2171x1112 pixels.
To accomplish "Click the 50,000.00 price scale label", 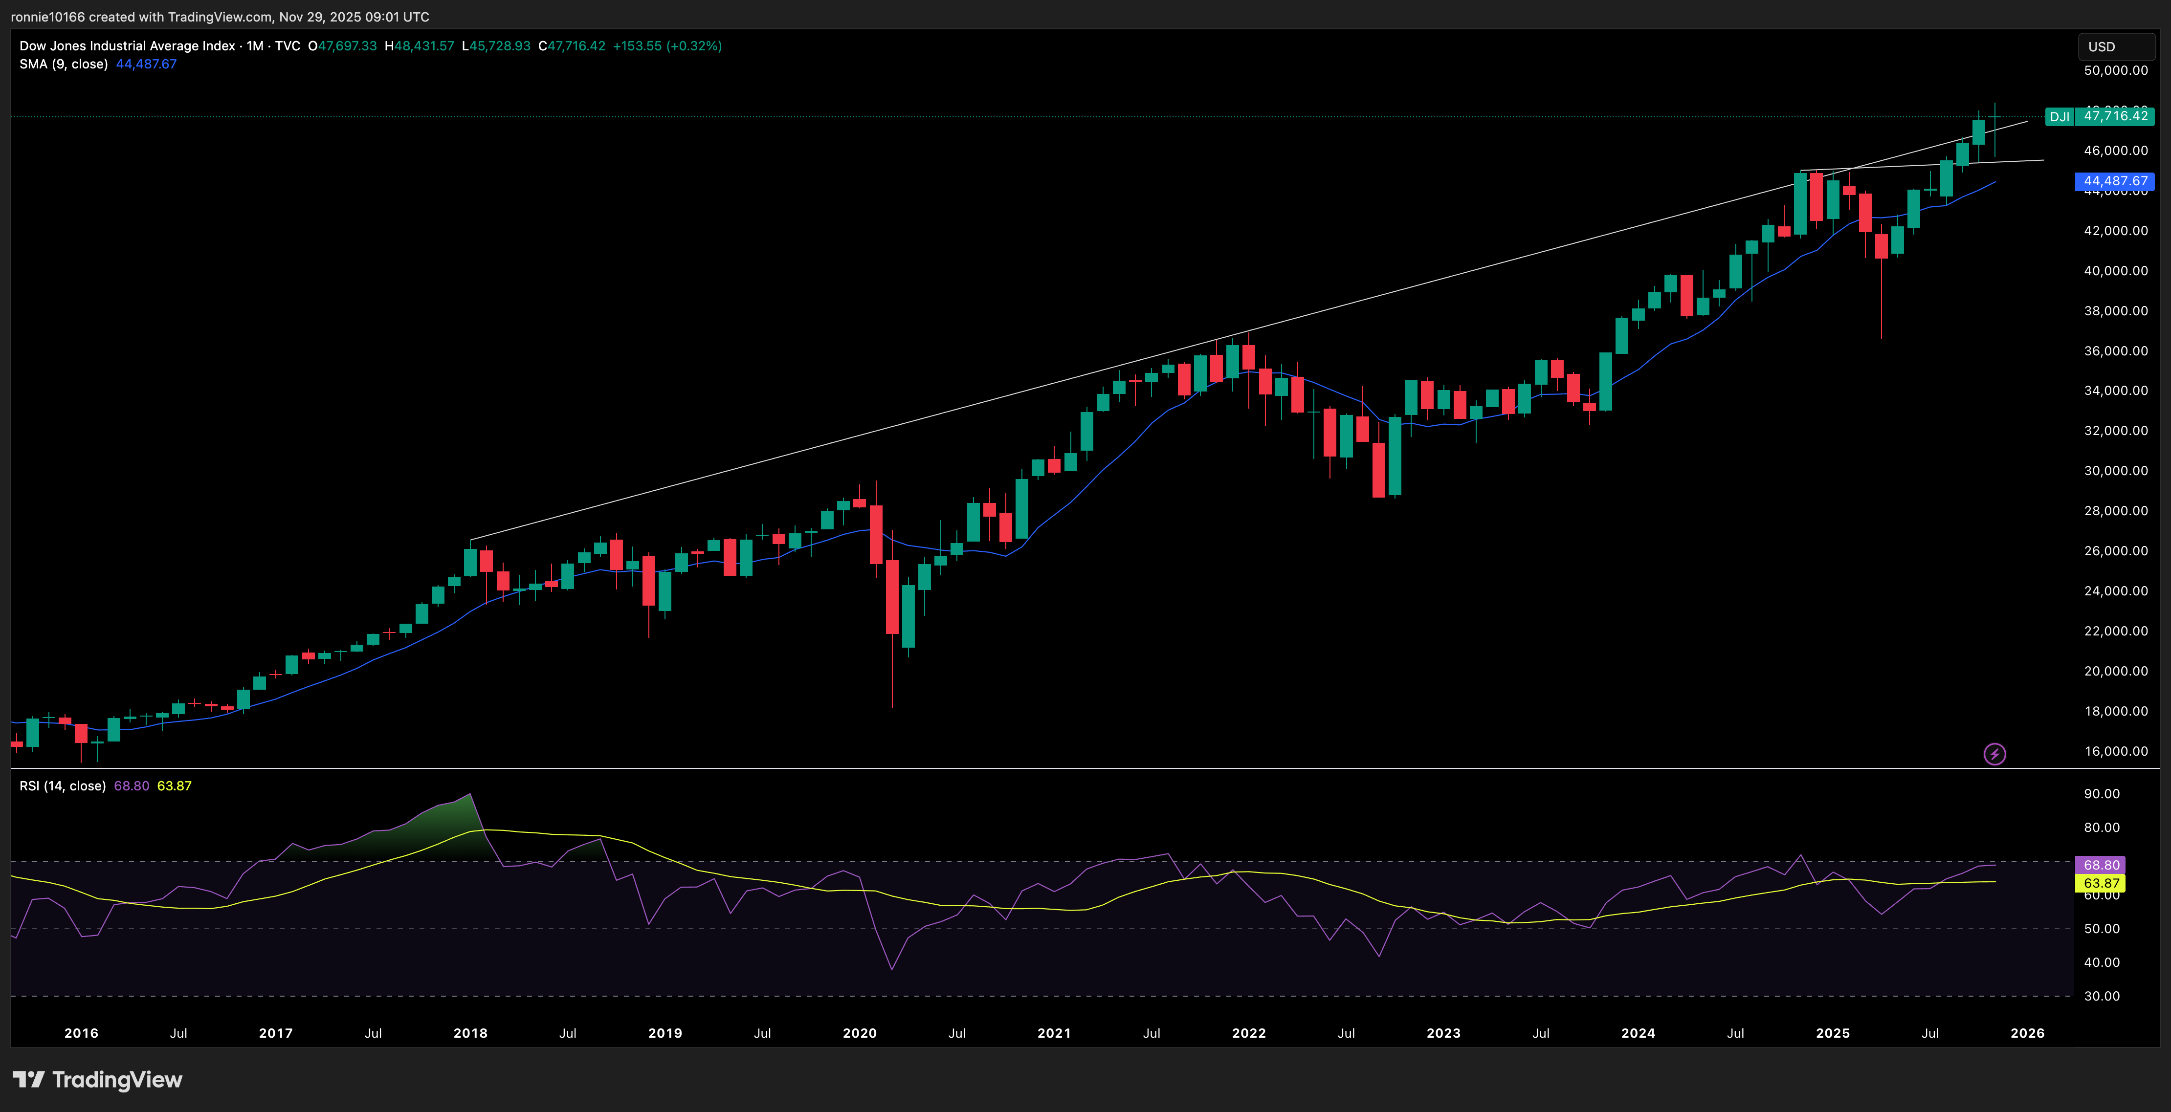I will [x=2115, y=71].
